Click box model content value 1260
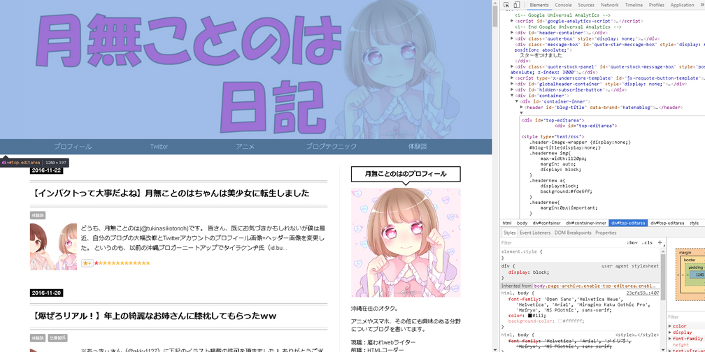 coord(699,274)
